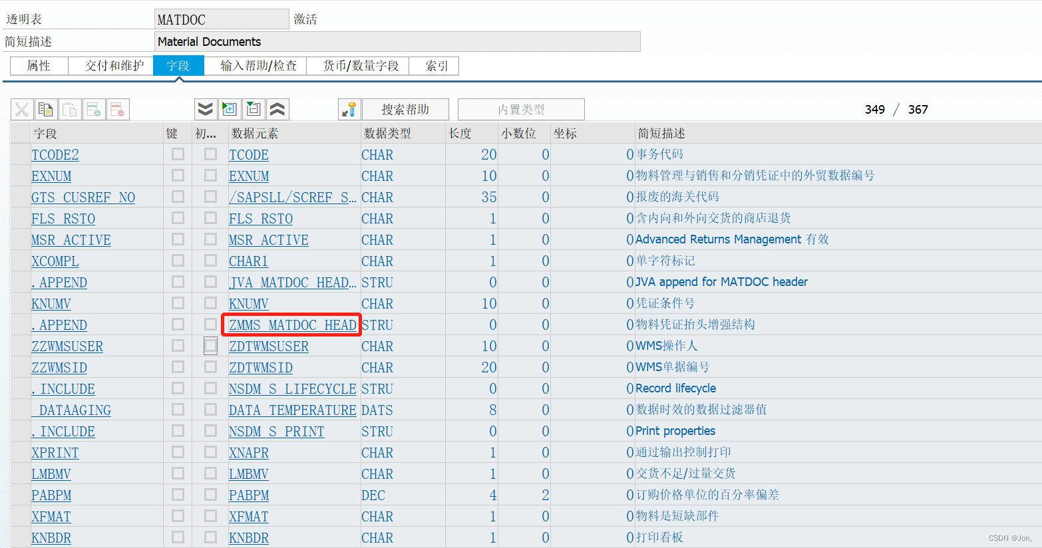Open the CHAR1 data element link

(x=249, y=261)
